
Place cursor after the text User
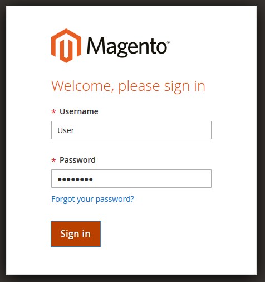[x=75, y=130]
